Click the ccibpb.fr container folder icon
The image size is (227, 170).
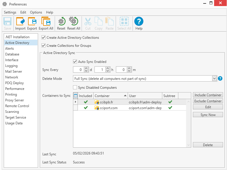(x=96, y=102)
